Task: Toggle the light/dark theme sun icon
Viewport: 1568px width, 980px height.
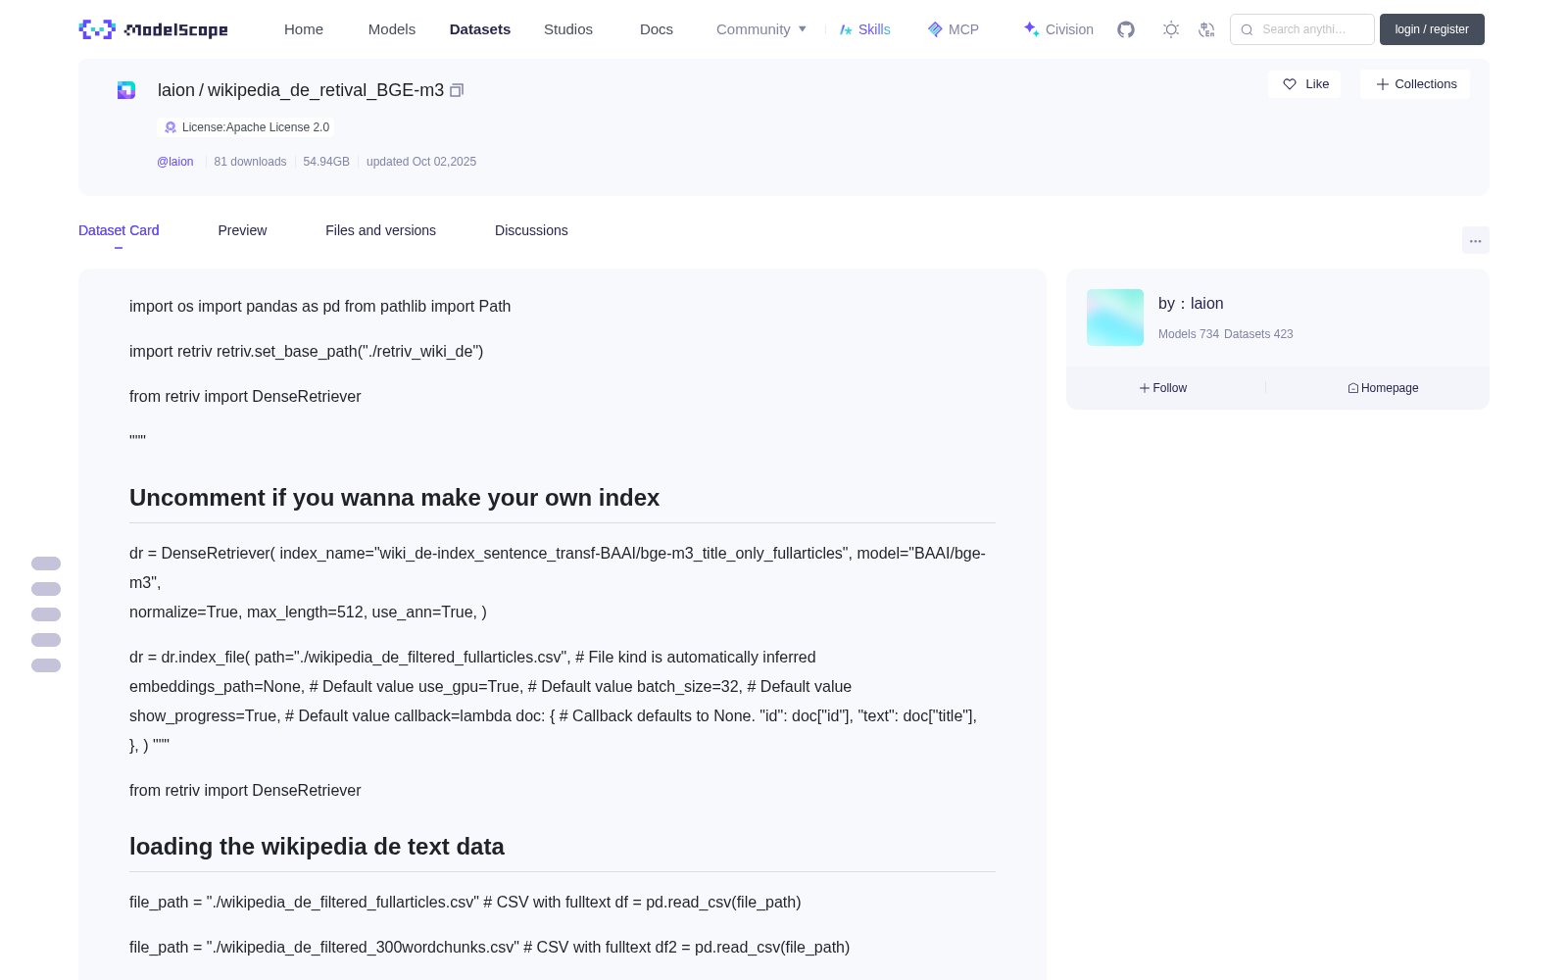Action: (1171, 29)
